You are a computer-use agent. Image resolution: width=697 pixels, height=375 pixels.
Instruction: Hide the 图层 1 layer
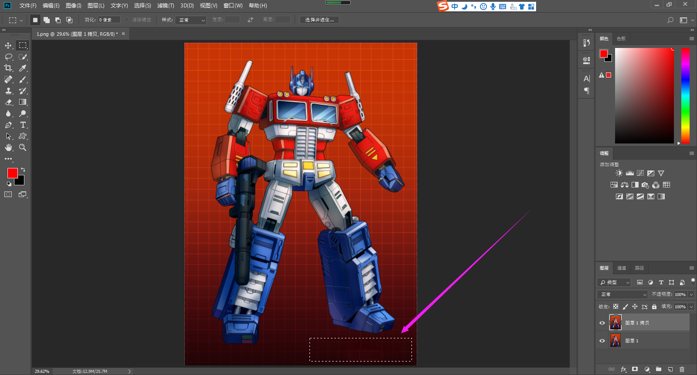(x=602, y=341)
